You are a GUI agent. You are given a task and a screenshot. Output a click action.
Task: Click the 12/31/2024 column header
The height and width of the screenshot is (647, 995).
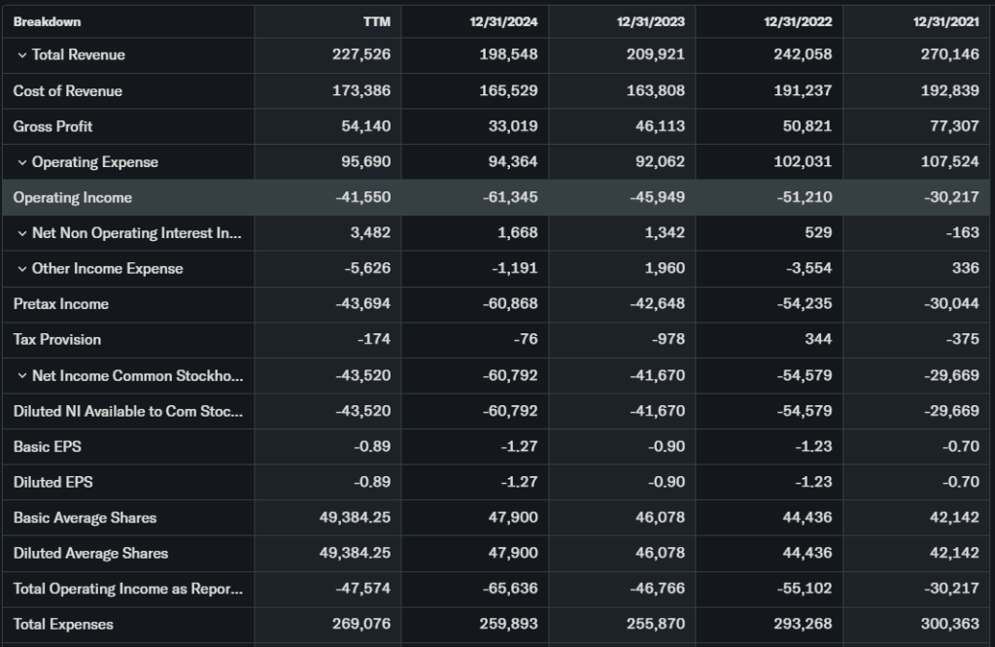point(508,21)
